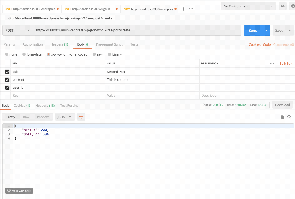
Task: Copy response body to clipboard icon
Action: pyautogui.click(x=282, y=117)
